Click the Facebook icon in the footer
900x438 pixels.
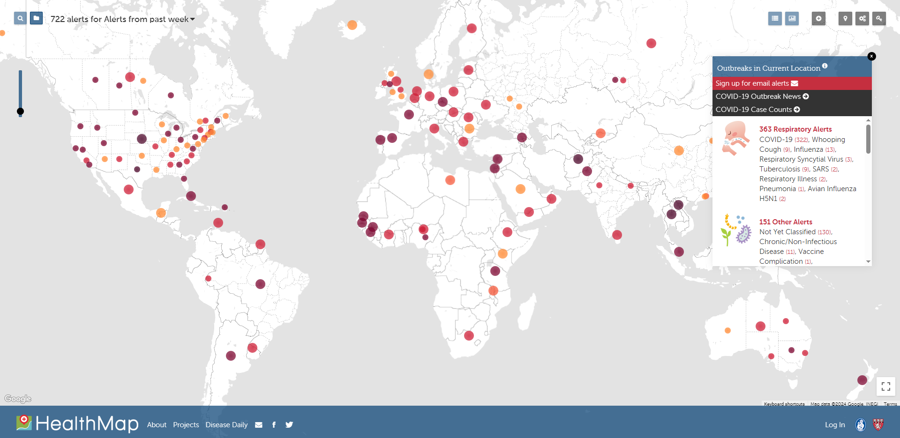(x=274, y=425)
